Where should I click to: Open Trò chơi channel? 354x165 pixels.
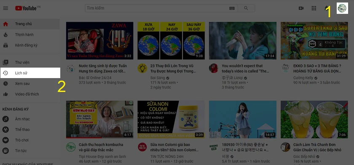[30, 140]
